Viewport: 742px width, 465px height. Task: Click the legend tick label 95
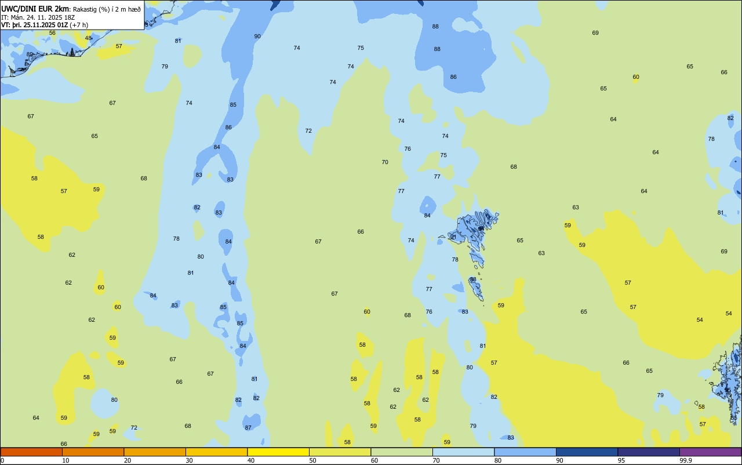621,460
